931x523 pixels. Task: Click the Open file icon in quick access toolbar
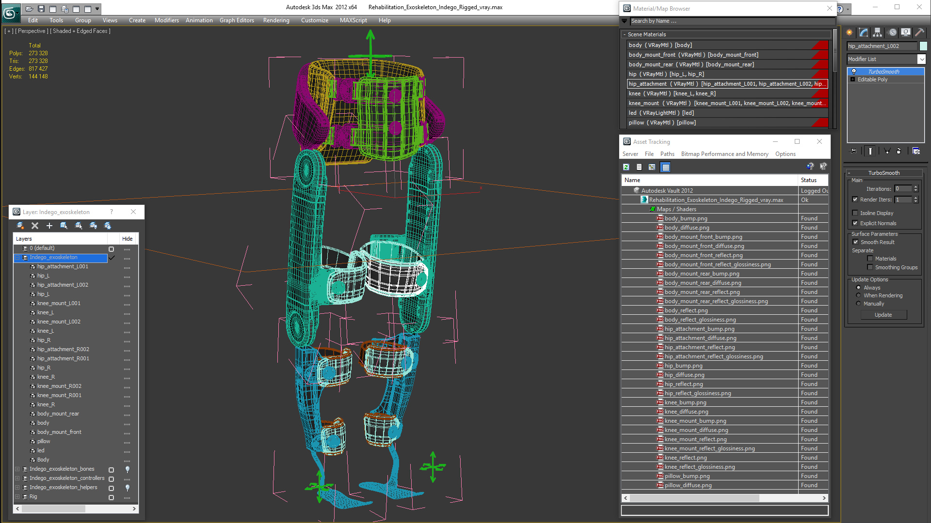click(x=30, y=9)
